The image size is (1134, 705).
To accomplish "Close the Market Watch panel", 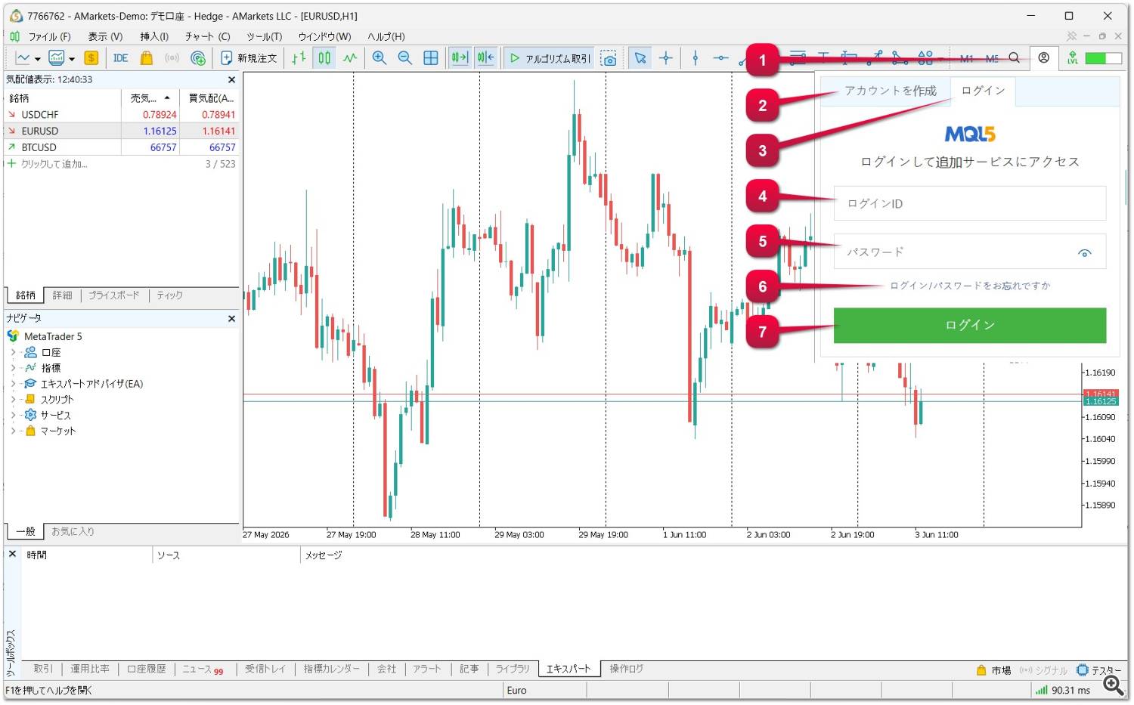I will click(231, 79).
